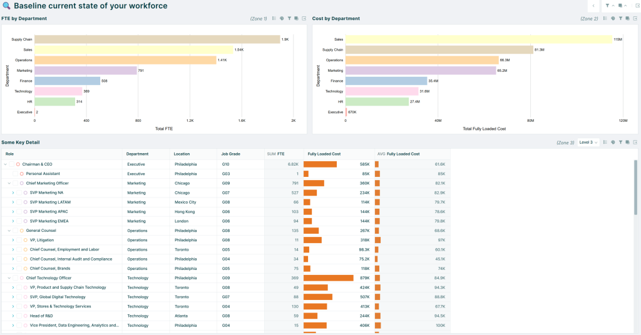Click the back chevron button in the page header

593,6
